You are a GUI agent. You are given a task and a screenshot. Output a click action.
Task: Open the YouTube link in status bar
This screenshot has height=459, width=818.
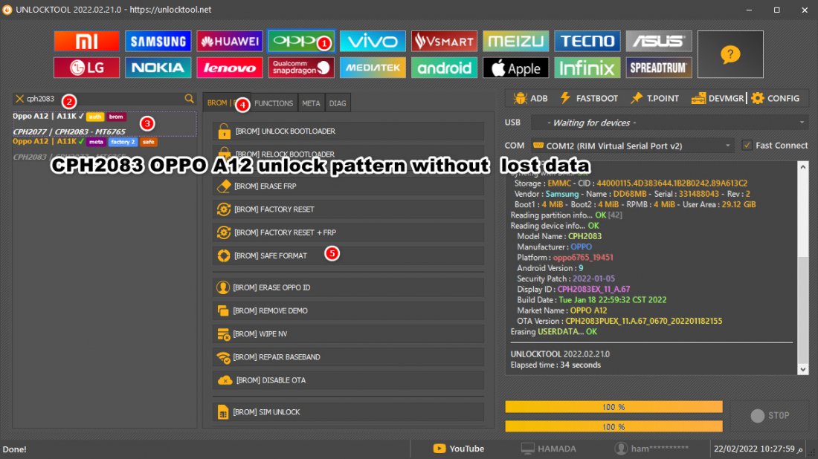[x=459, y=449]
